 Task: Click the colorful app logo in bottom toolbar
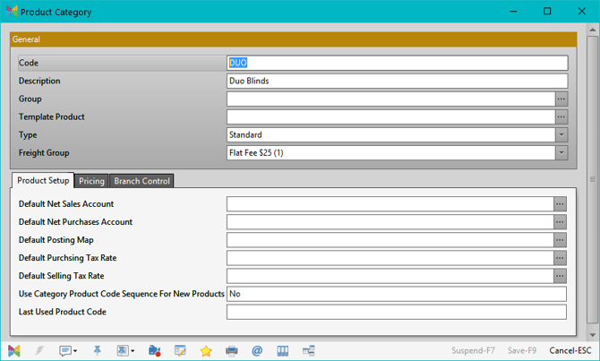pos(14,350)
